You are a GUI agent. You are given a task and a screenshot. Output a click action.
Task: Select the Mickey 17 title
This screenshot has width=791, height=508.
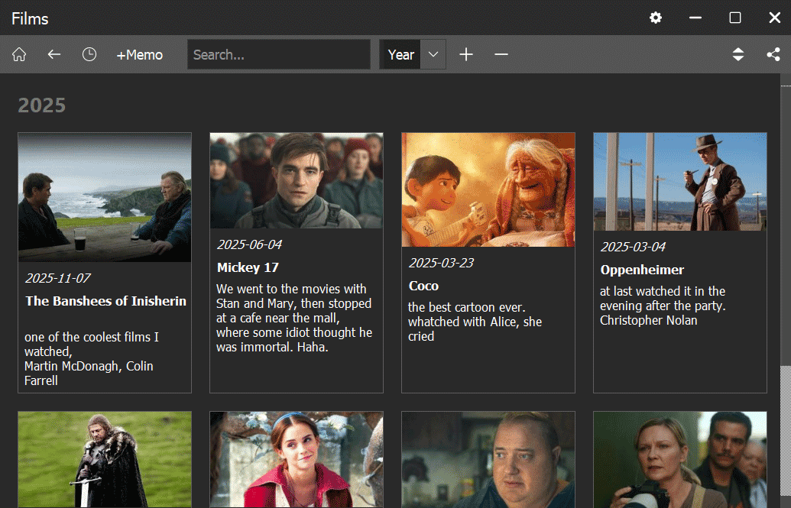coord(248,267)
